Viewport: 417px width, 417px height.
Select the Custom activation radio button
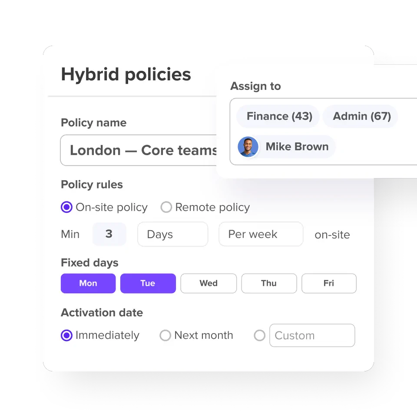point(260,335)
